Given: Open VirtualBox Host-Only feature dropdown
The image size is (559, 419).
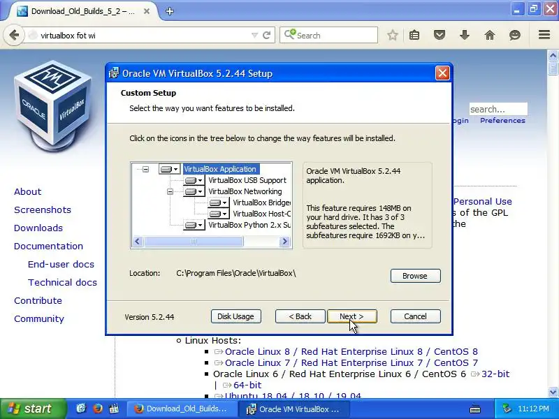Looking at the screenshot, I should pyautogui.click(x=218, y=214).
